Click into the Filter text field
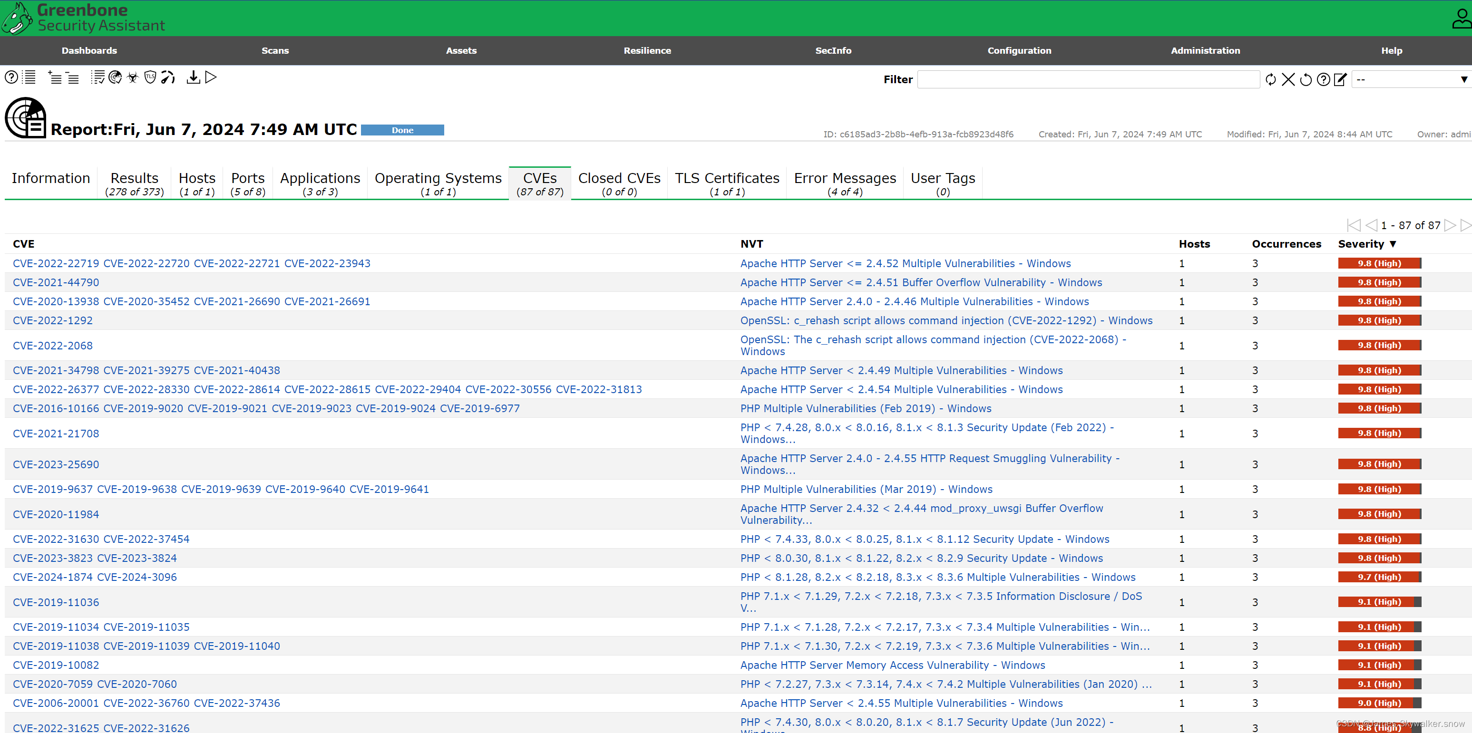Screen dimensions: 1472x733 point(1088,80)
